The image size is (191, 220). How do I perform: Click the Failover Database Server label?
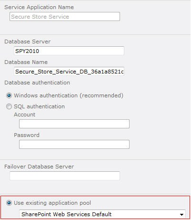tap(39, 167)
